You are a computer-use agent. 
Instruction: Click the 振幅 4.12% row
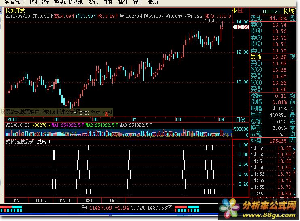273,109
